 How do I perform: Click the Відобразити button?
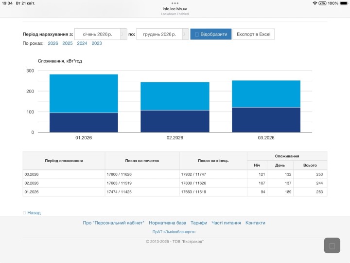tap(210, 34)
